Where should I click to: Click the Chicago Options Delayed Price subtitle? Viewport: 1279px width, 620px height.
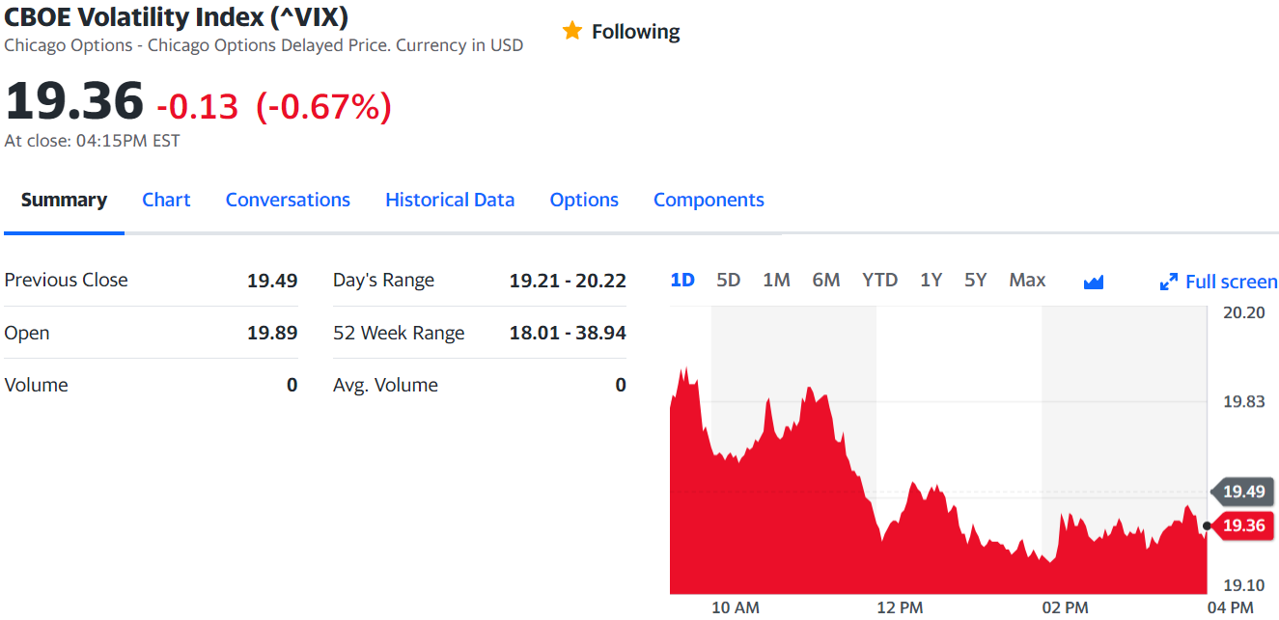264,45
